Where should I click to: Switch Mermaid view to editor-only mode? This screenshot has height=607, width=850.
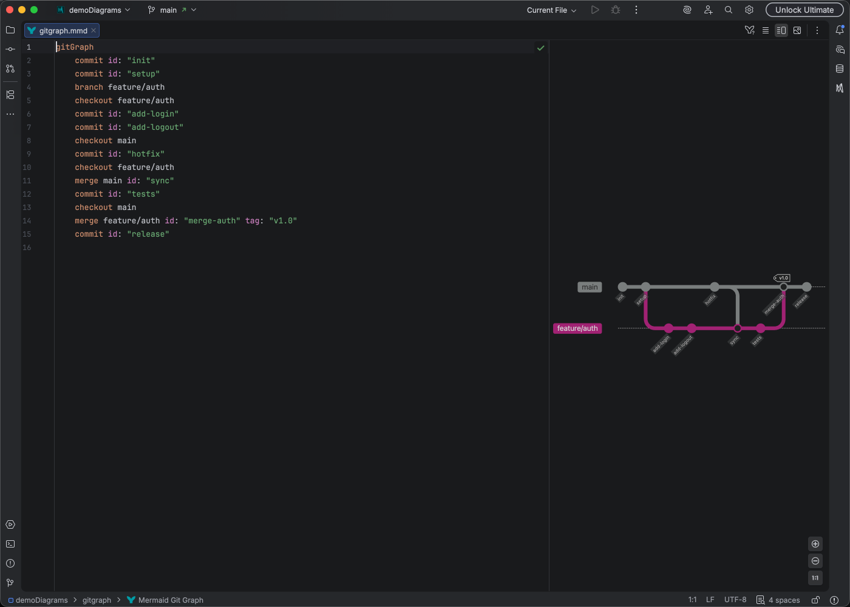(766, 30)
